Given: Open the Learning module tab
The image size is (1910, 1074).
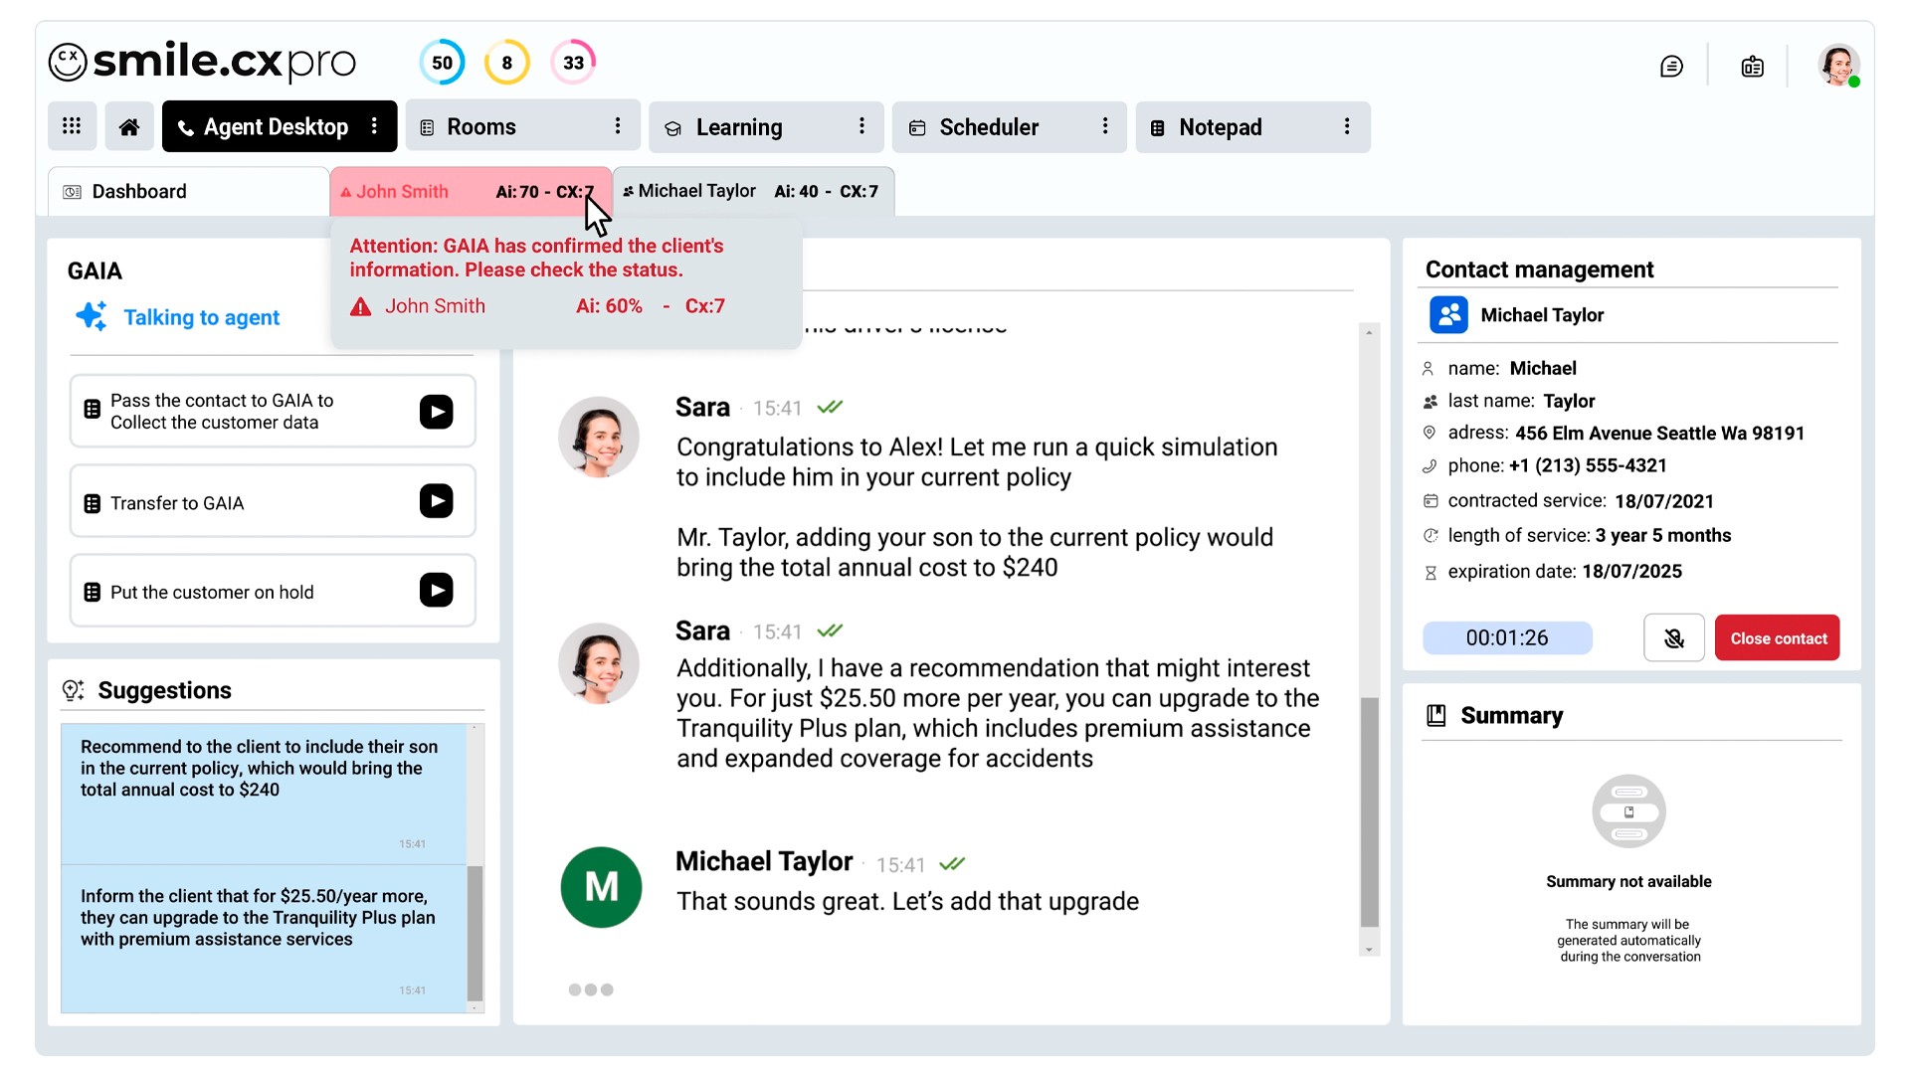Looking at the screenshot, I should tap(739, 127).
